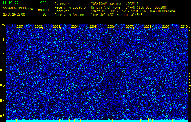The height and width of the screenshot is (122, 191).
Task: Click the Receiving Antenna label
Action: click(70, 15)
